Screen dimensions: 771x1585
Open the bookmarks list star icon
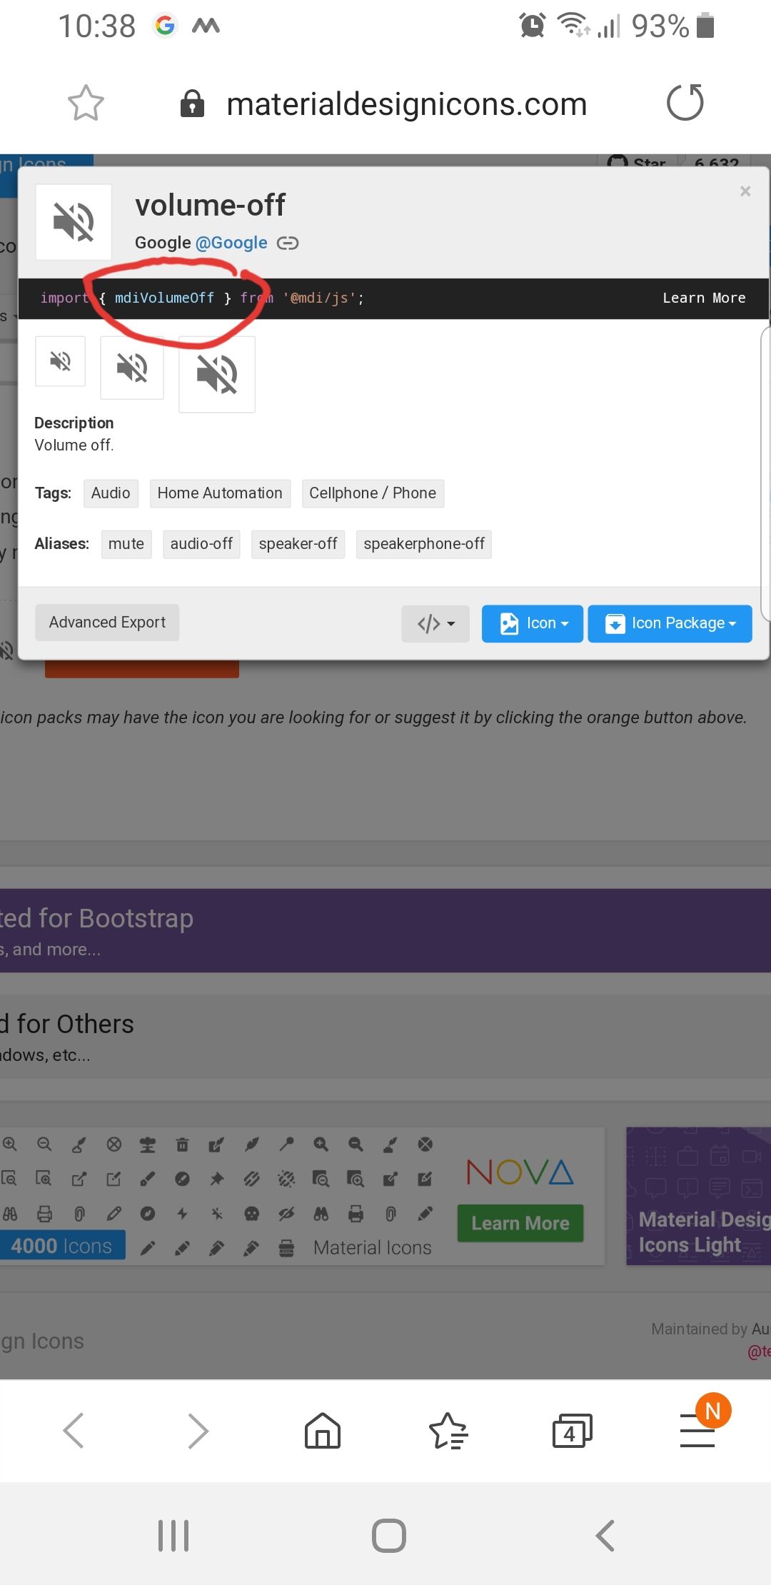pyautogui.click(x=448, y=1431)
